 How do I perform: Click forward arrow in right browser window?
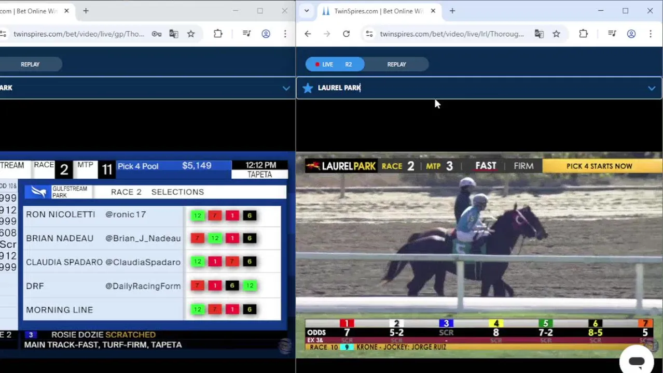[x=327, y=34]
